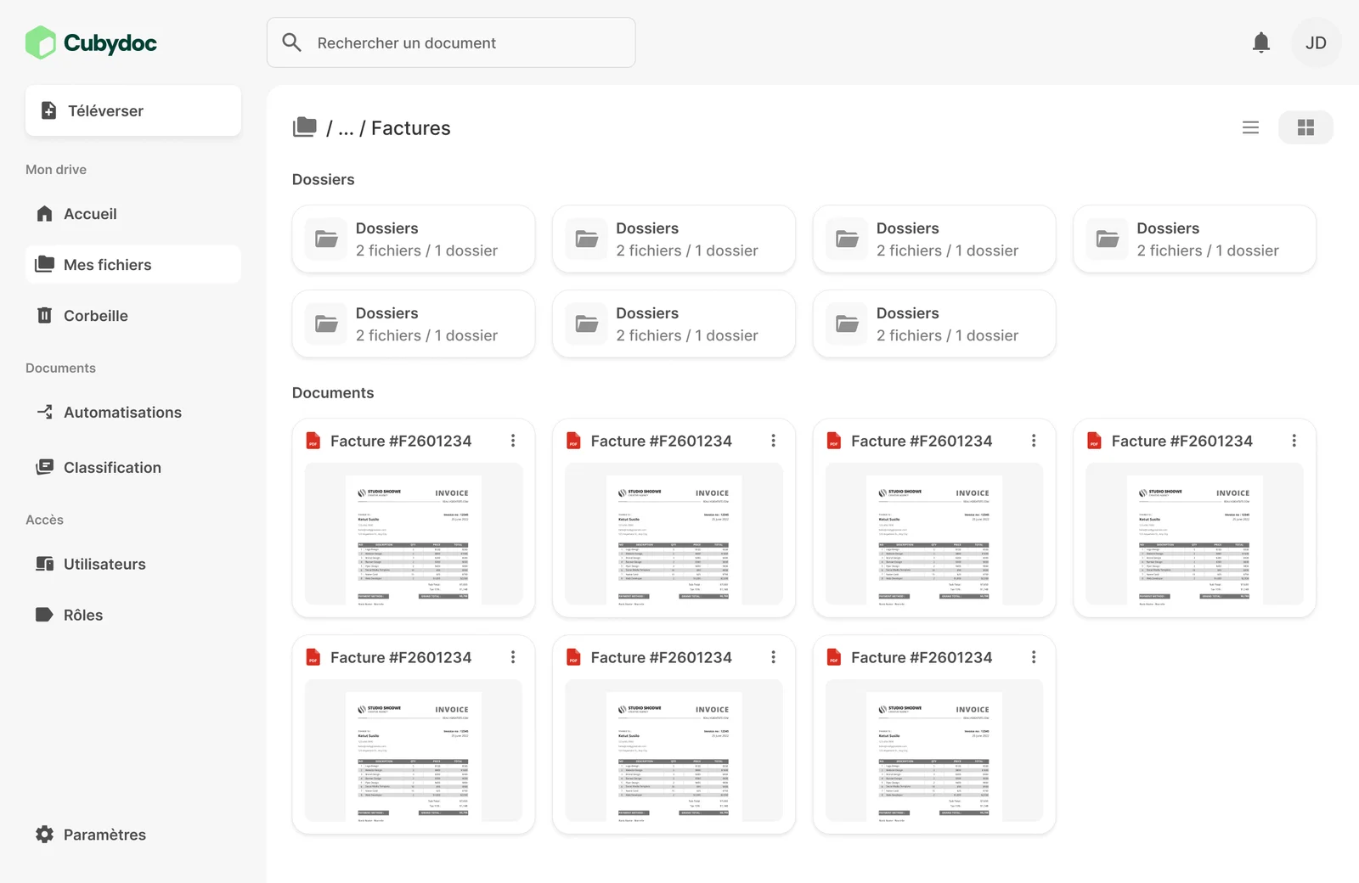Open the notifications bell
The width and height of the screenshot is (1359, 883).
coord(1261,42)
